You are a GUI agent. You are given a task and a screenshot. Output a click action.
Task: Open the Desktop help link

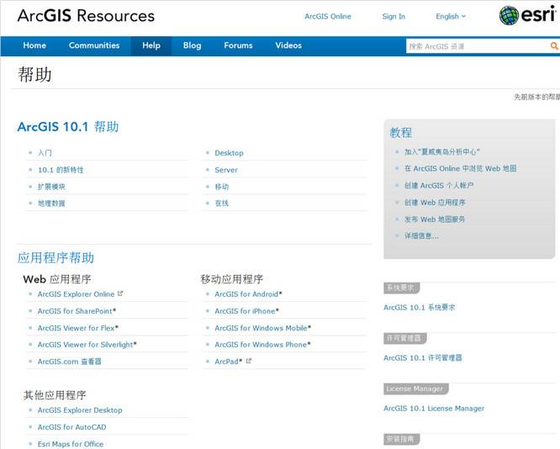click(229, 153)
